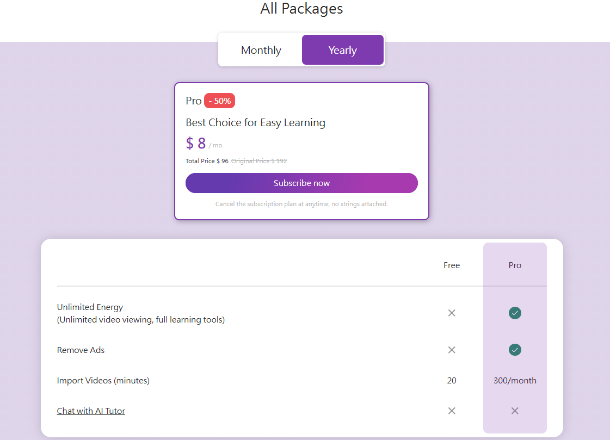Click the AI Tutor Pro cross icon
Viewport: 610px width, 440px height.
[x=515, y=411]
